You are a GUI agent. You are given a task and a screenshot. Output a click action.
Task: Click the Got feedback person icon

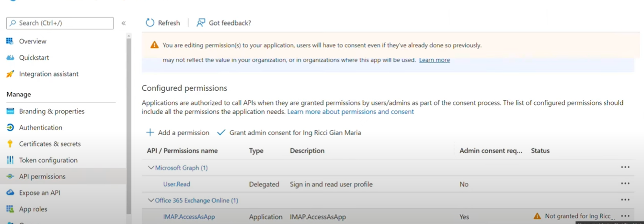click(201, 22)
